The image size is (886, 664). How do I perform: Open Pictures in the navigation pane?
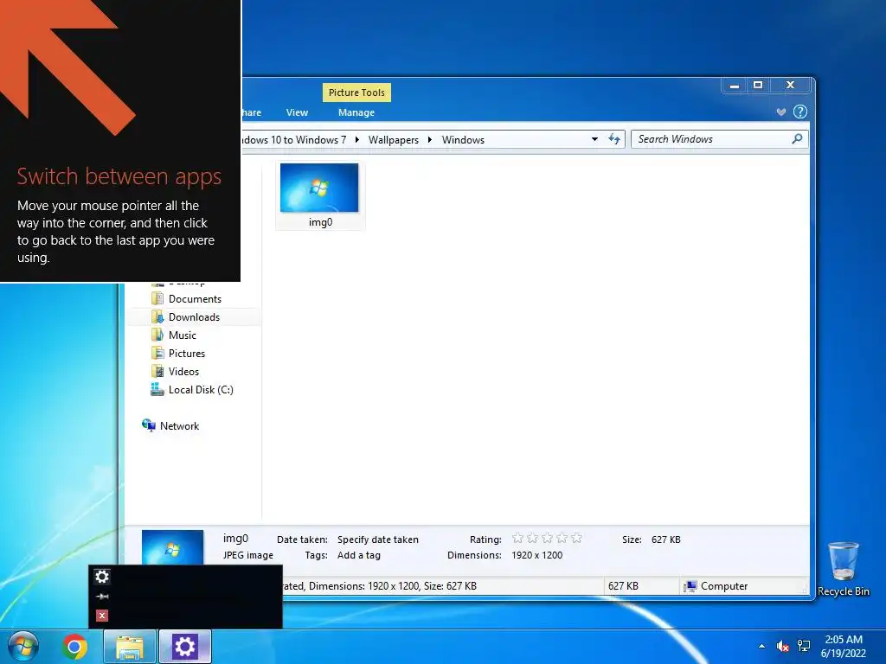(x=187, y=353)
